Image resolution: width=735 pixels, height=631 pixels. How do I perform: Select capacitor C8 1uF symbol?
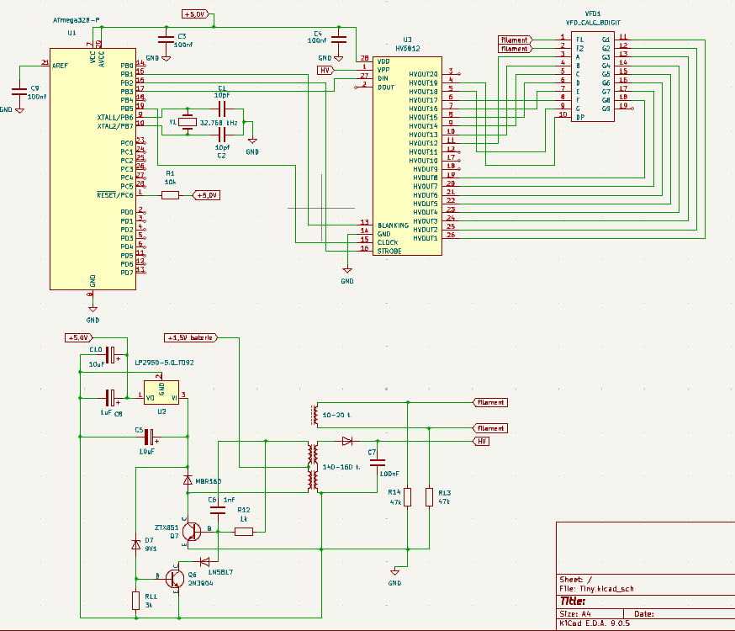pyautogui.click(x=110, y=398)
